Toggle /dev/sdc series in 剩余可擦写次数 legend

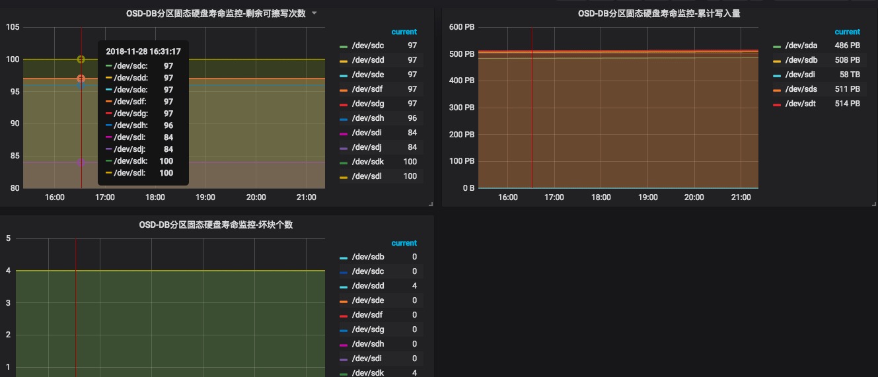pos(367,46)
